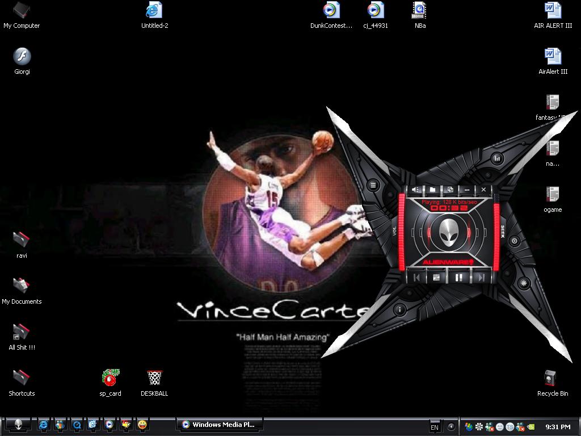Image resolution: width=581 pixels, height=436 pixels.
Task: Select the Shortcuts folder icon
Action: point(22,383)
